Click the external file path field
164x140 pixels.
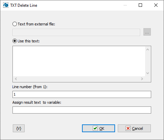76,32
